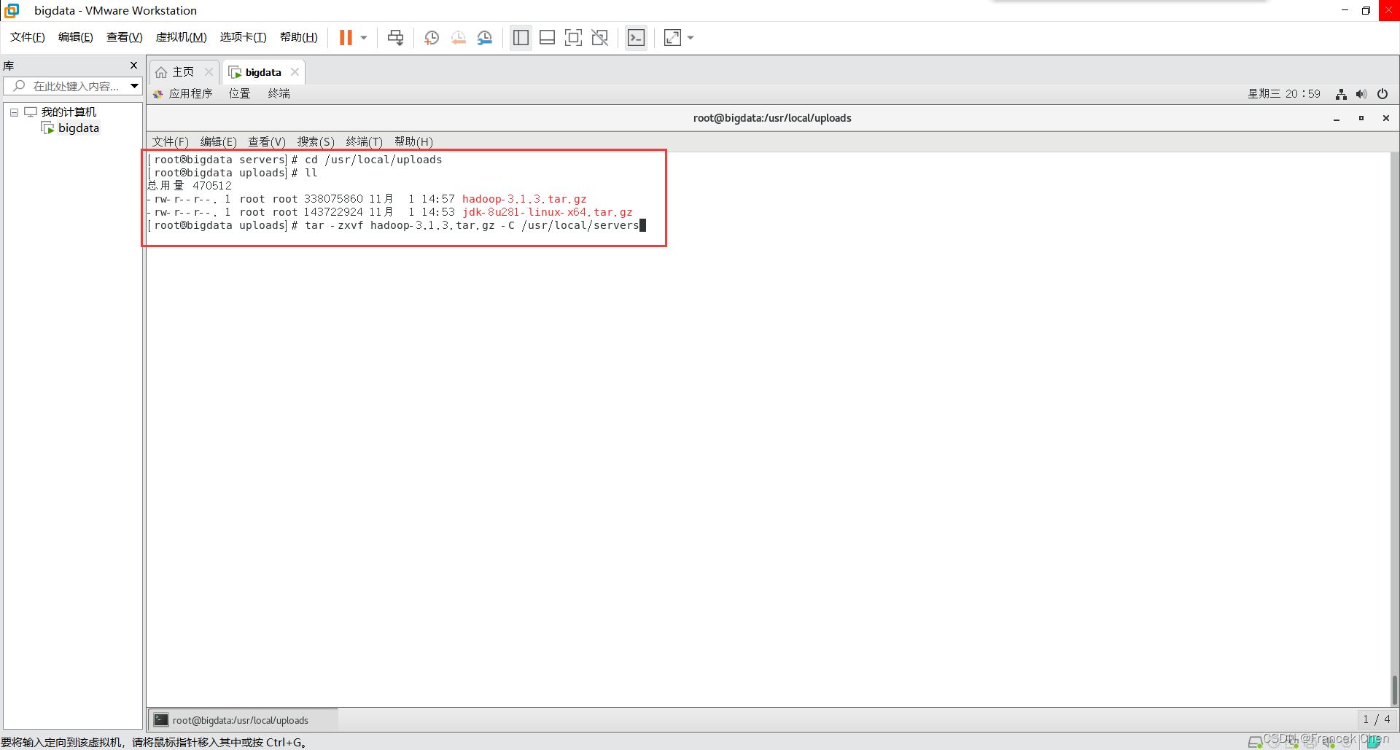Open VMware 文件(F) menu
Image resolution: width=1400 pixels, height=750 pixels.
28,37
